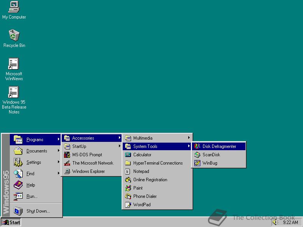Screen dimensions: 303x227
Task: Click the Calculator text entry
Action: click(x=142, y=155)
